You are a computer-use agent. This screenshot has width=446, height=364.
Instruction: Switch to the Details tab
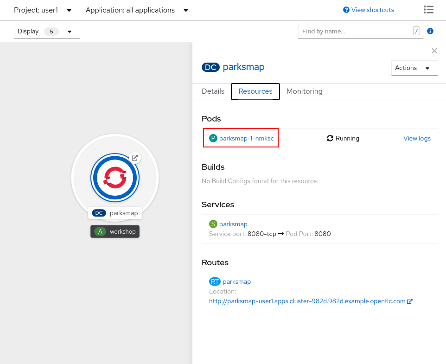[213, 91]
